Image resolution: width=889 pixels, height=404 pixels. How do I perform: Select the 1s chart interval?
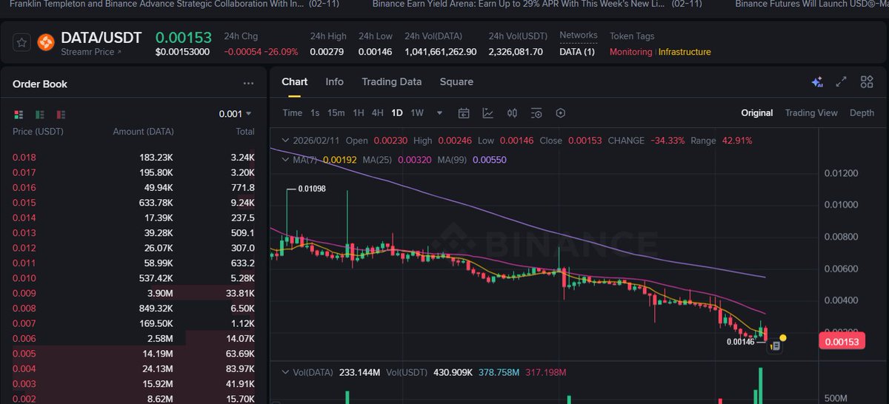point(315,113)
